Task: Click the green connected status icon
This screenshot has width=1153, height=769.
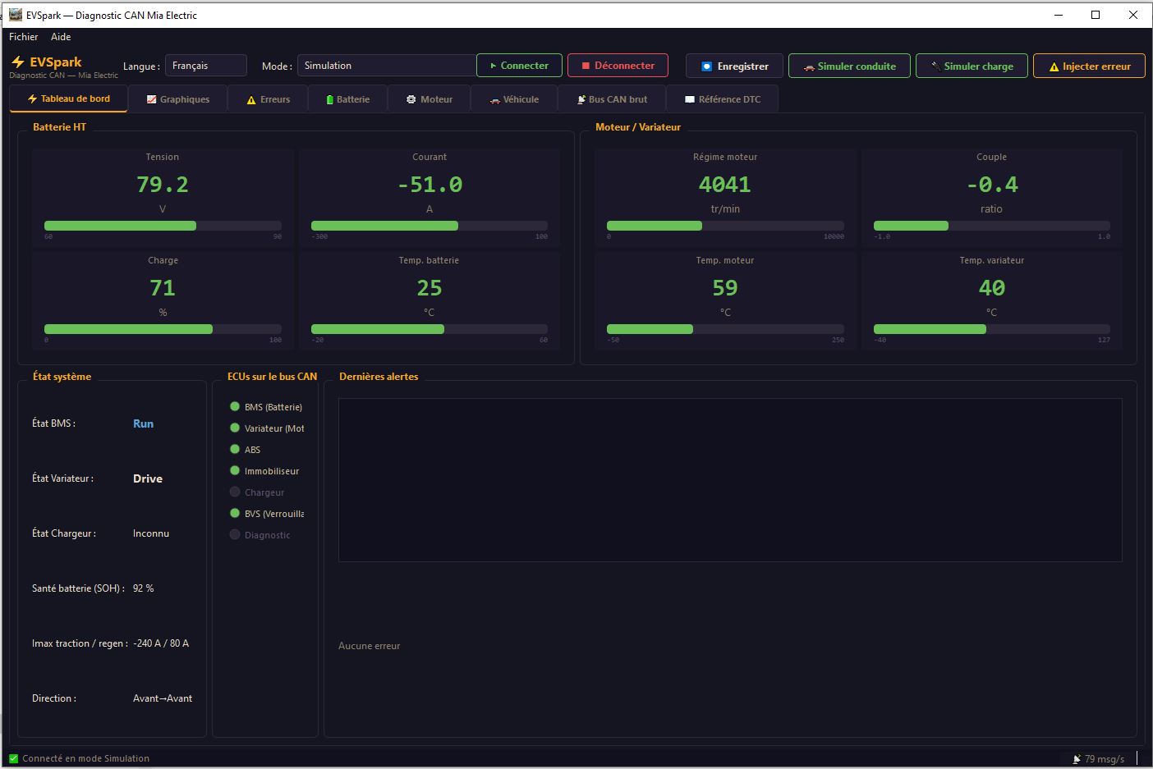Action: [13, 758]
